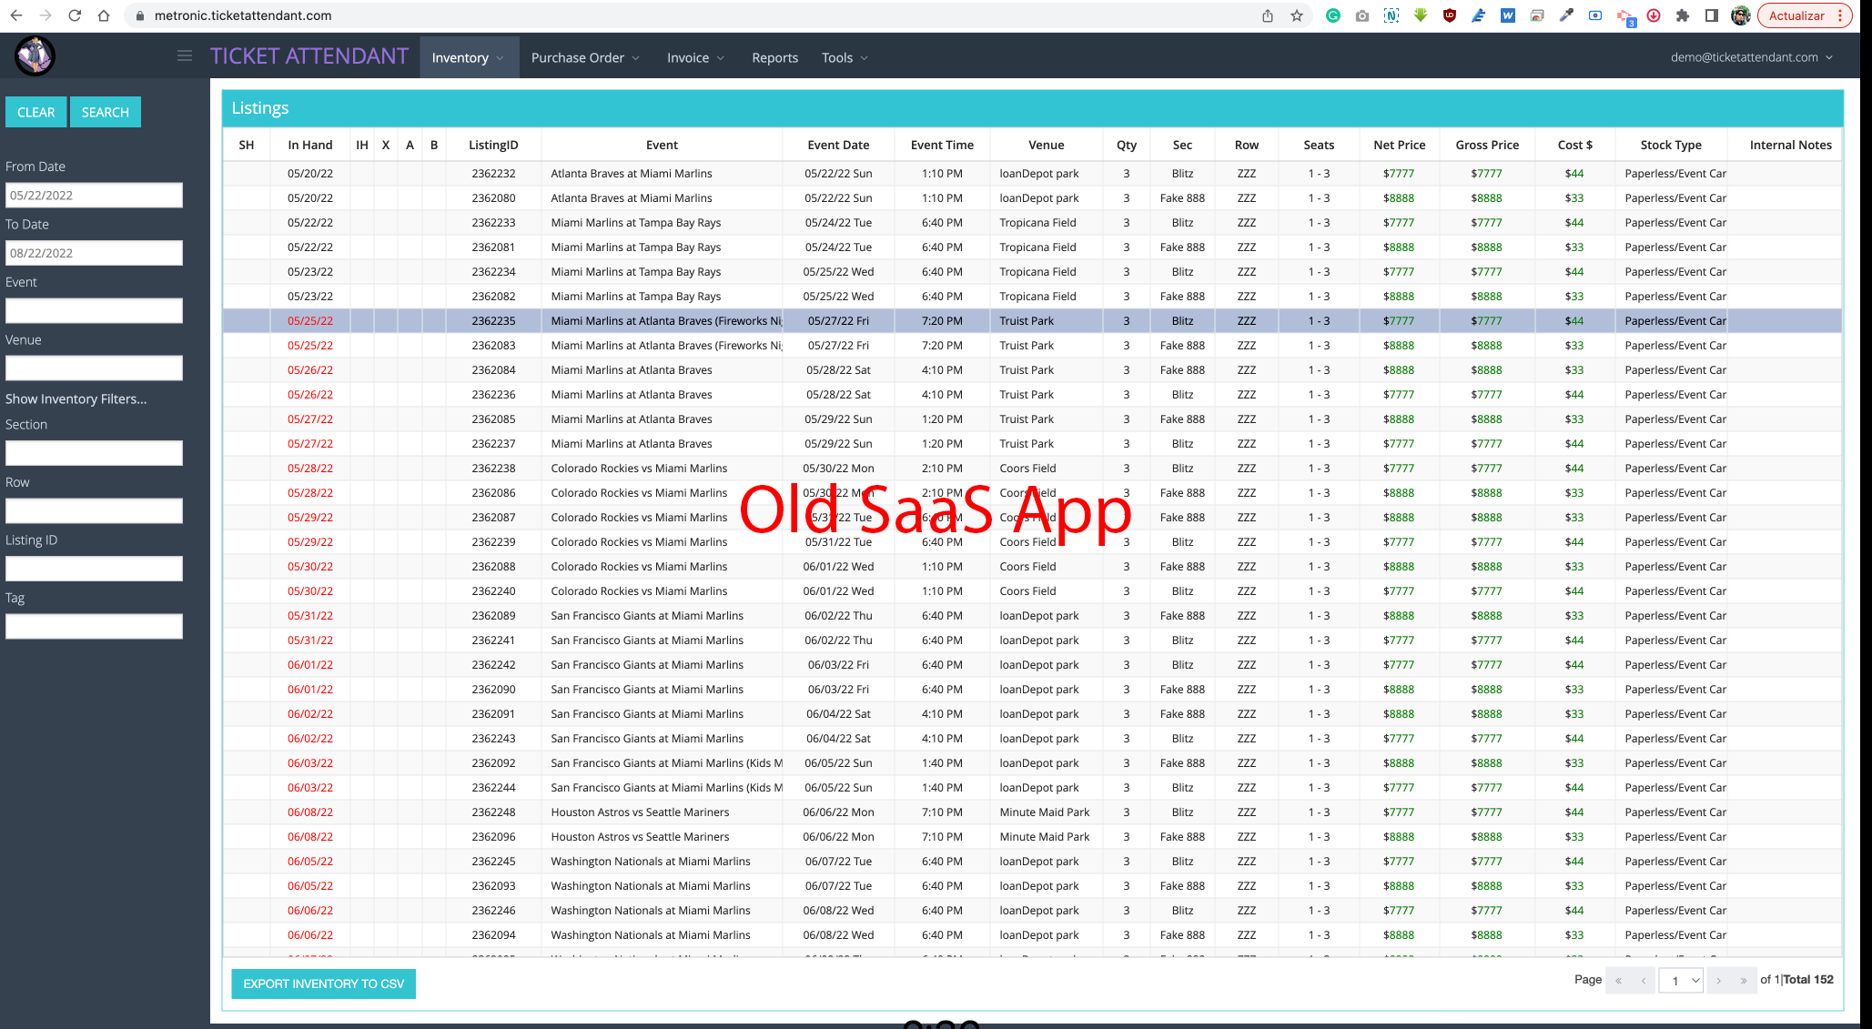Screen dimensions: 1872x1029
Task: Go to previous page arrow
Action: pos(1643,981)
